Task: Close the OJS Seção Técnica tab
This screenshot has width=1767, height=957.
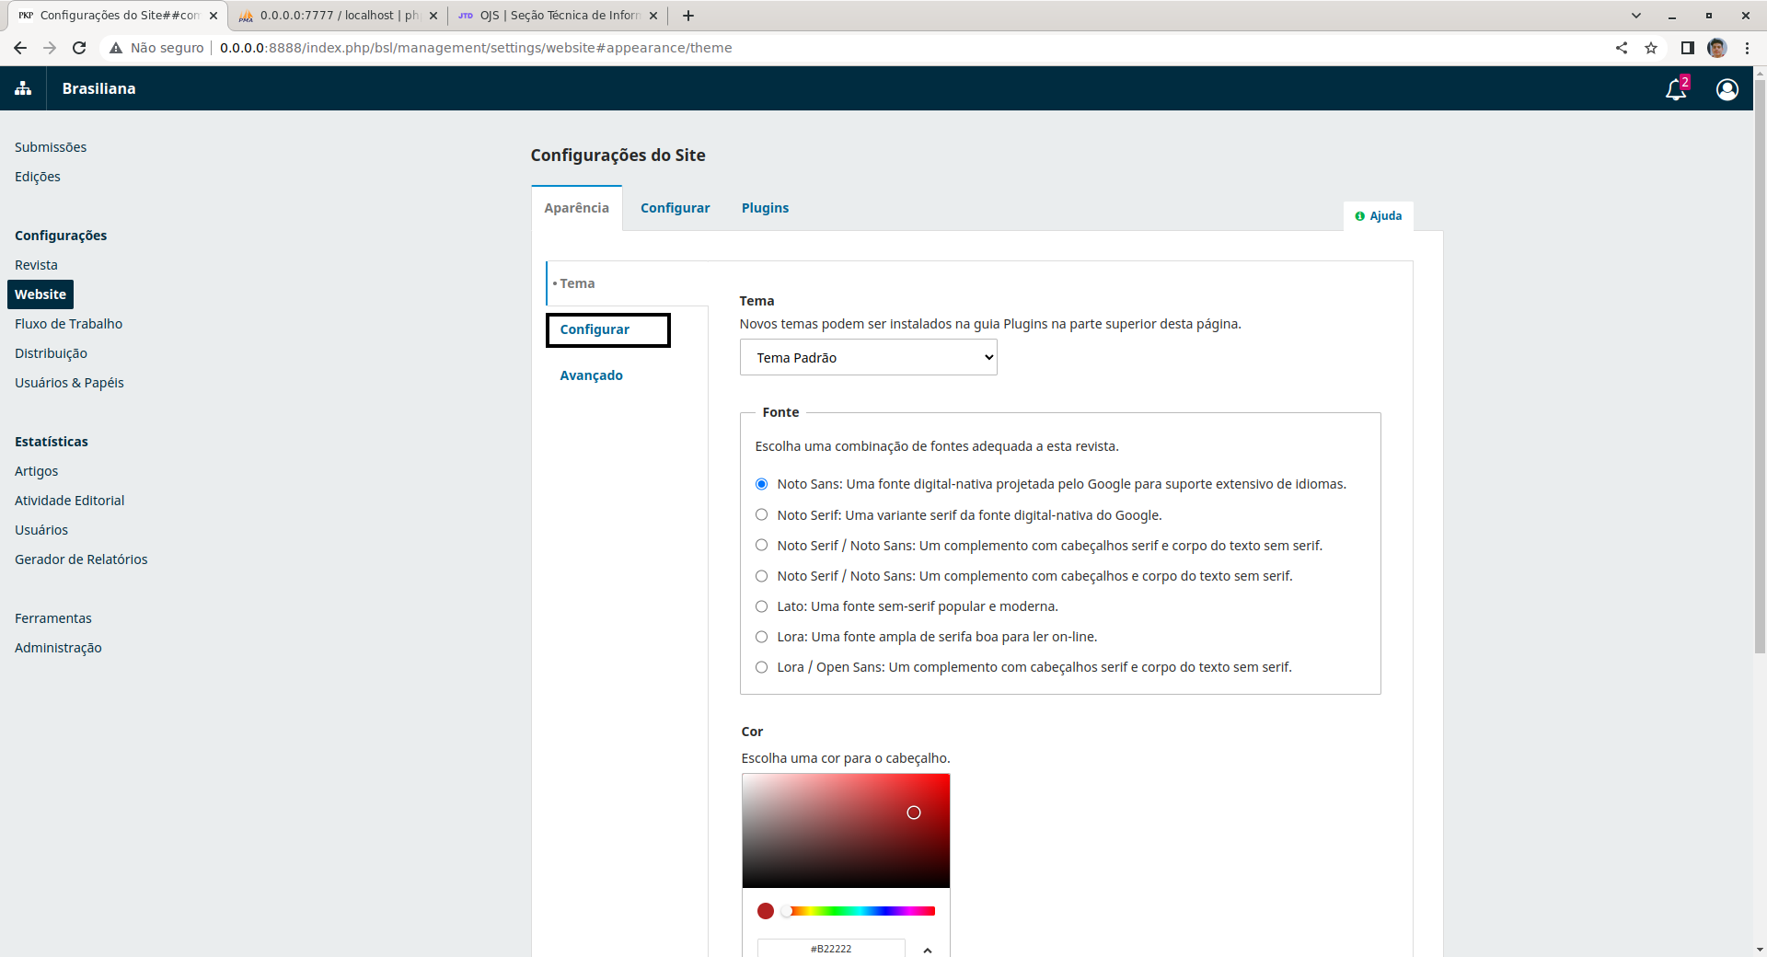Action: coord(653,16)
